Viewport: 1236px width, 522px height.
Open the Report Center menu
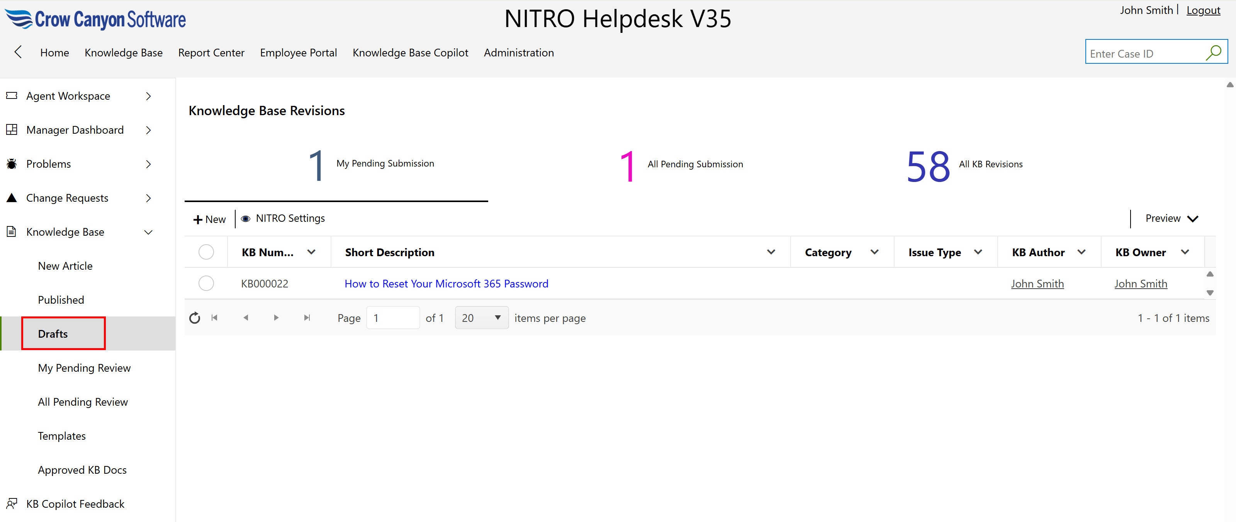211,53
